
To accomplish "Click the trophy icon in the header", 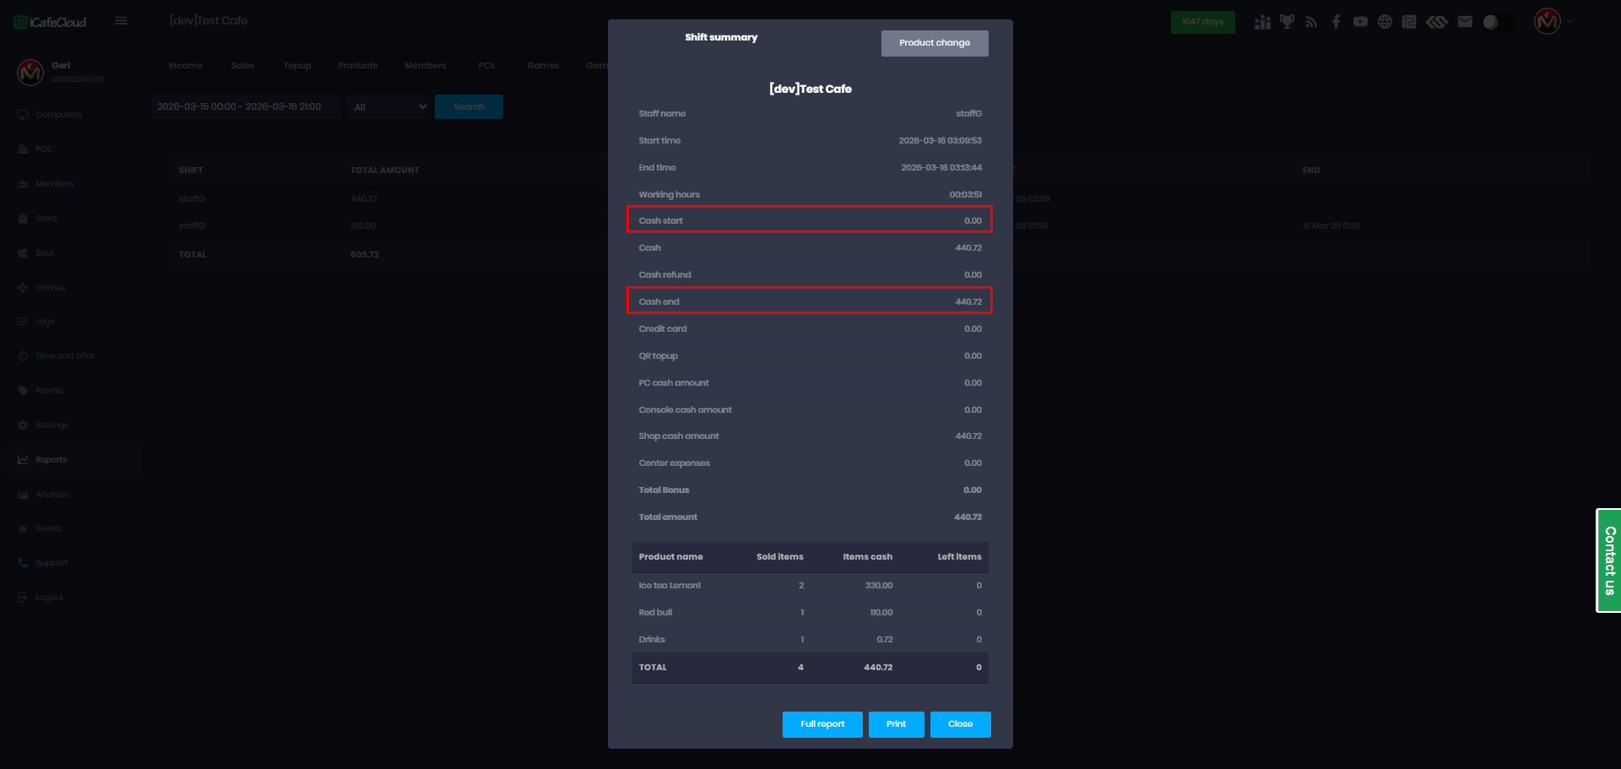I will tap(1287, 22).
